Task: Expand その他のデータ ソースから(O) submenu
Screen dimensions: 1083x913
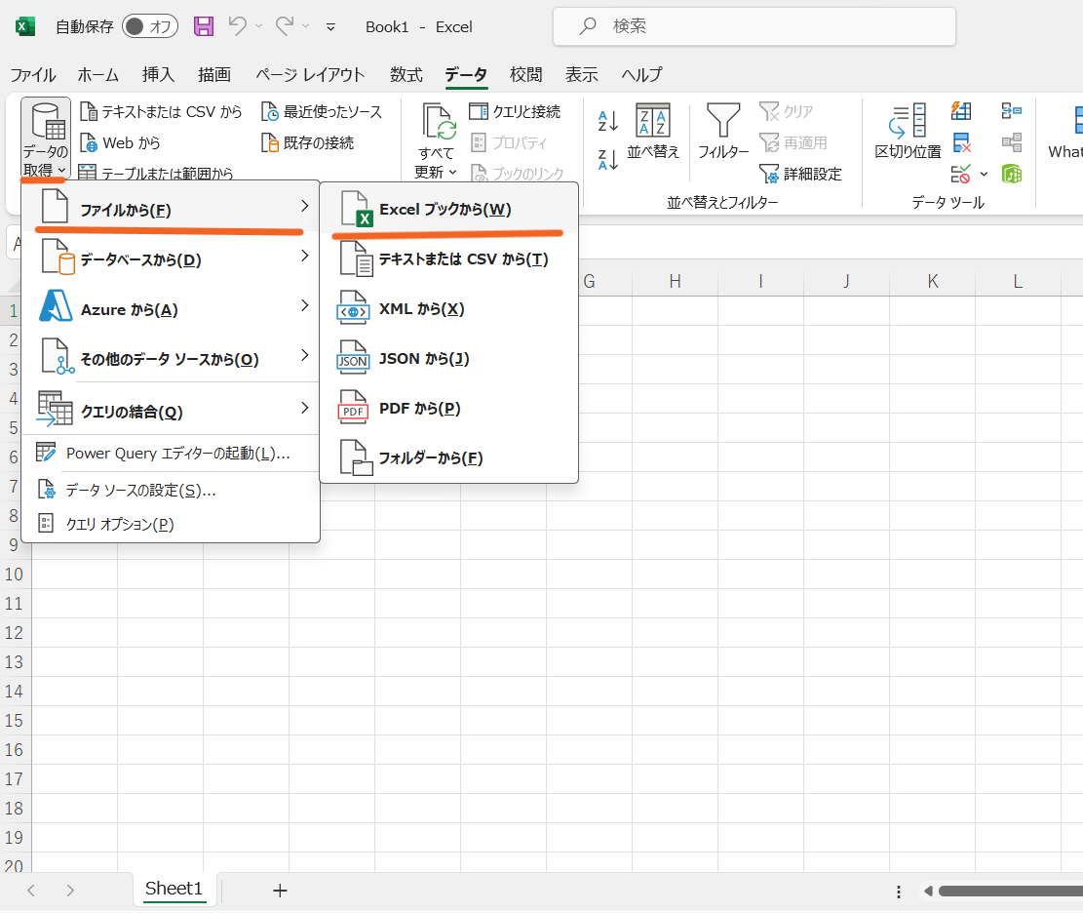Action: point(172,357)
